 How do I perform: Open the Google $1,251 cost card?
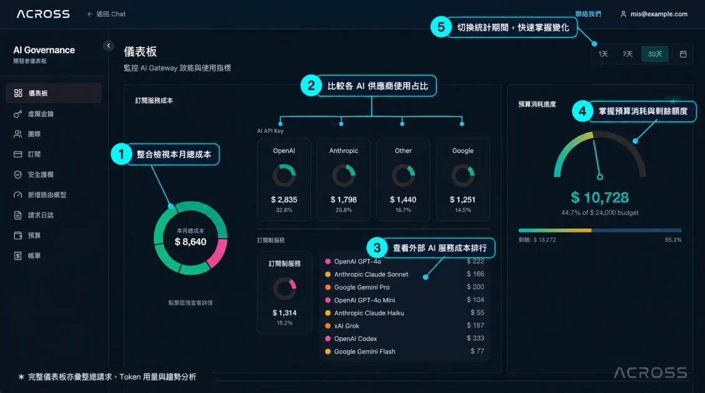462,179
